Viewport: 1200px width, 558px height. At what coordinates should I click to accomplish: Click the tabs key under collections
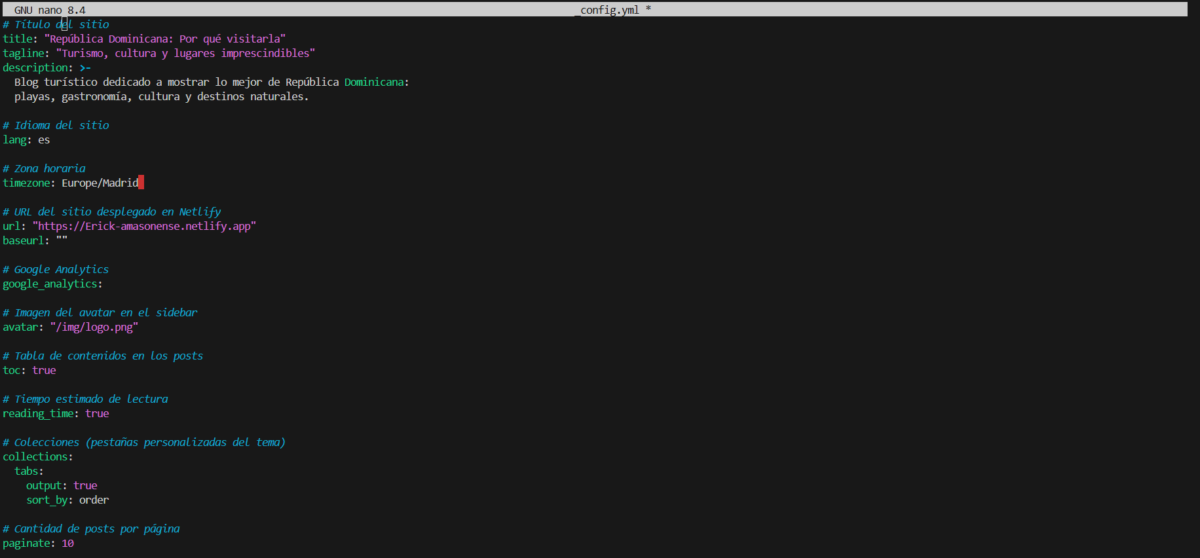pos(27,471)
